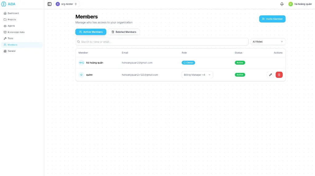Screen dimensions: 315x176
Task: Toggle the sidebar panel icon
Action: click(50, 4)
